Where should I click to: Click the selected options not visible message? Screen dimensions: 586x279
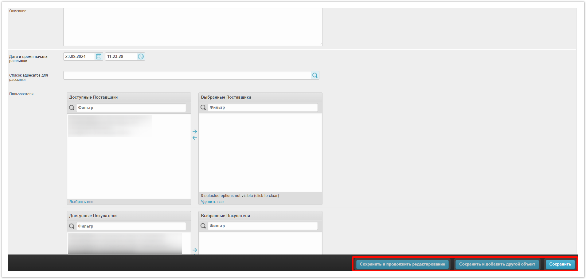[x=240, y=196]
